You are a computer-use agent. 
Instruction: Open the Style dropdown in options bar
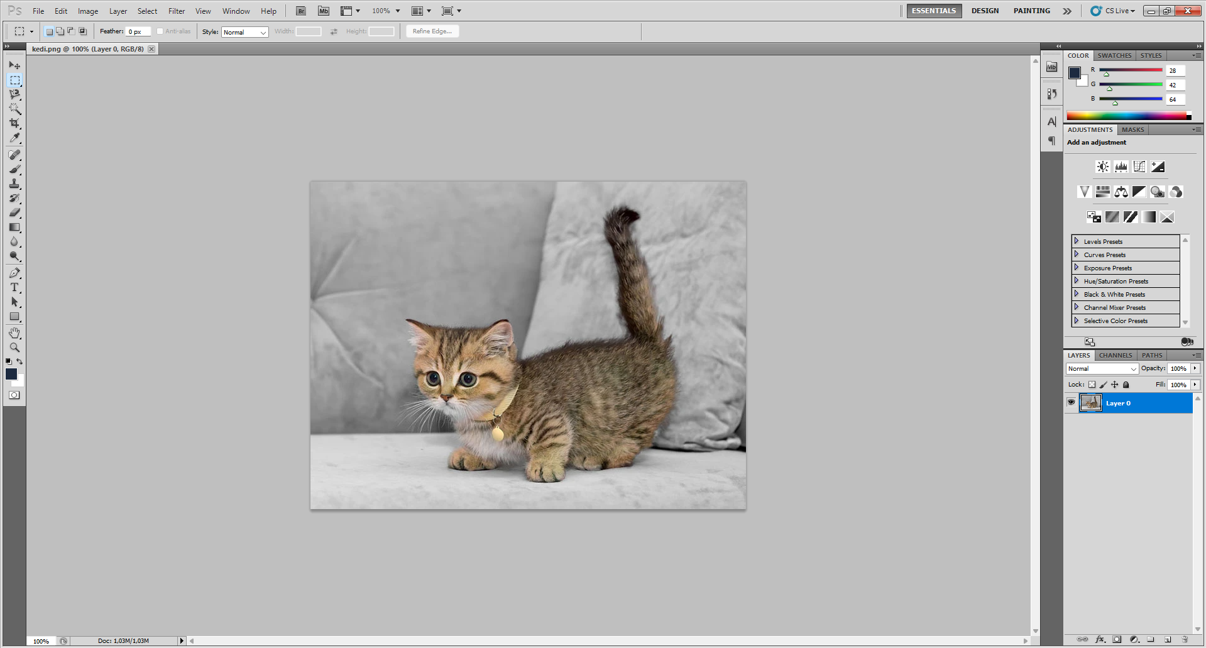[x=244, y=32]
